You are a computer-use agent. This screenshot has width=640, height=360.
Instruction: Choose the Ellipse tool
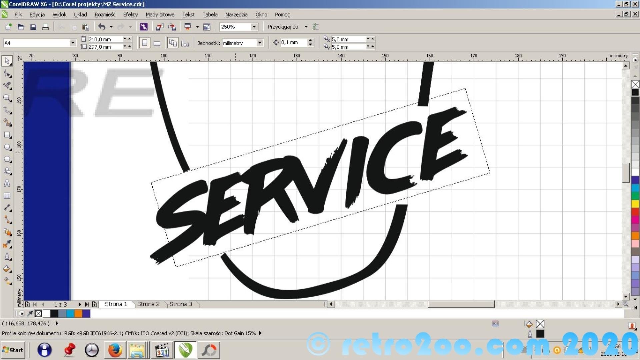pyautogui.click(x=7, y=147)
